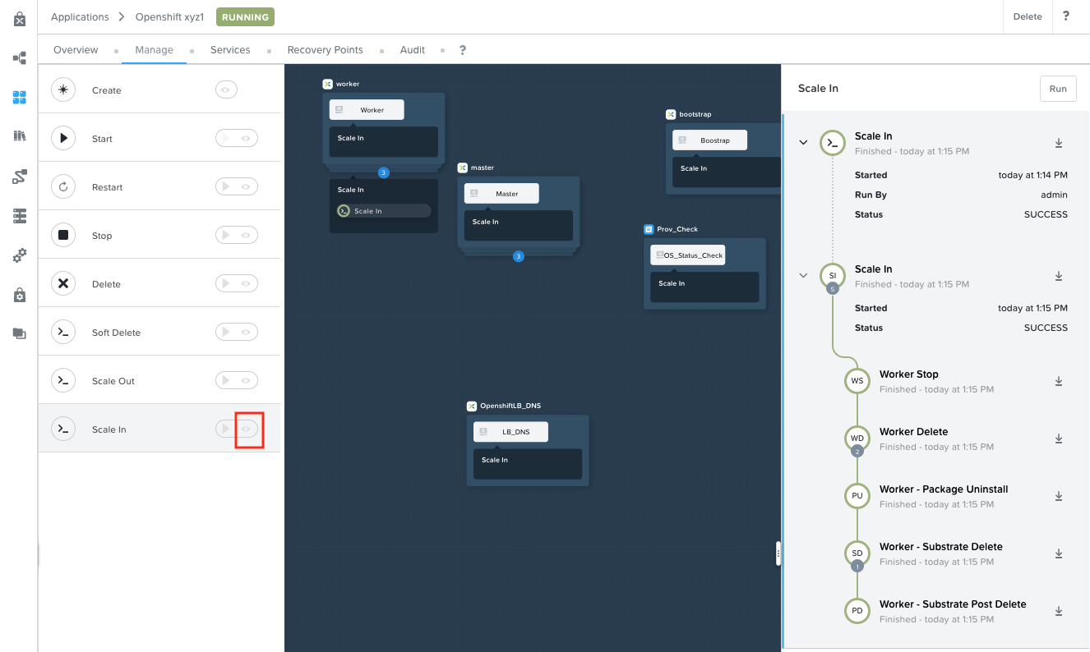
Task: Open the settings gear icon in left sidebar
Action: [20, 255]
